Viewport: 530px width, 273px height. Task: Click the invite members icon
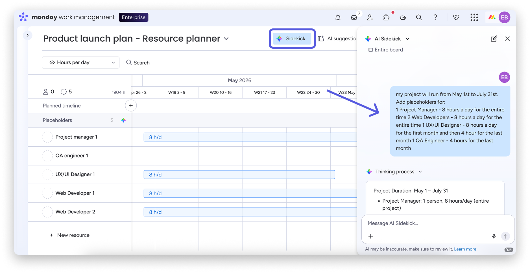370,17
